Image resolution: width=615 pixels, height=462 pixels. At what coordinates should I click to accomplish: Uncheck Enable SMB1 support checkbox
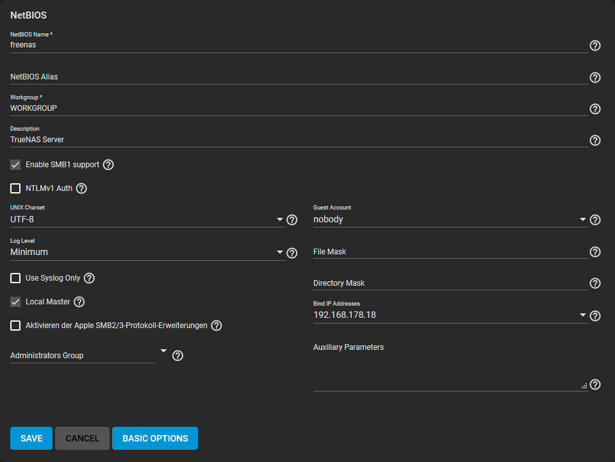pos(15,165)
